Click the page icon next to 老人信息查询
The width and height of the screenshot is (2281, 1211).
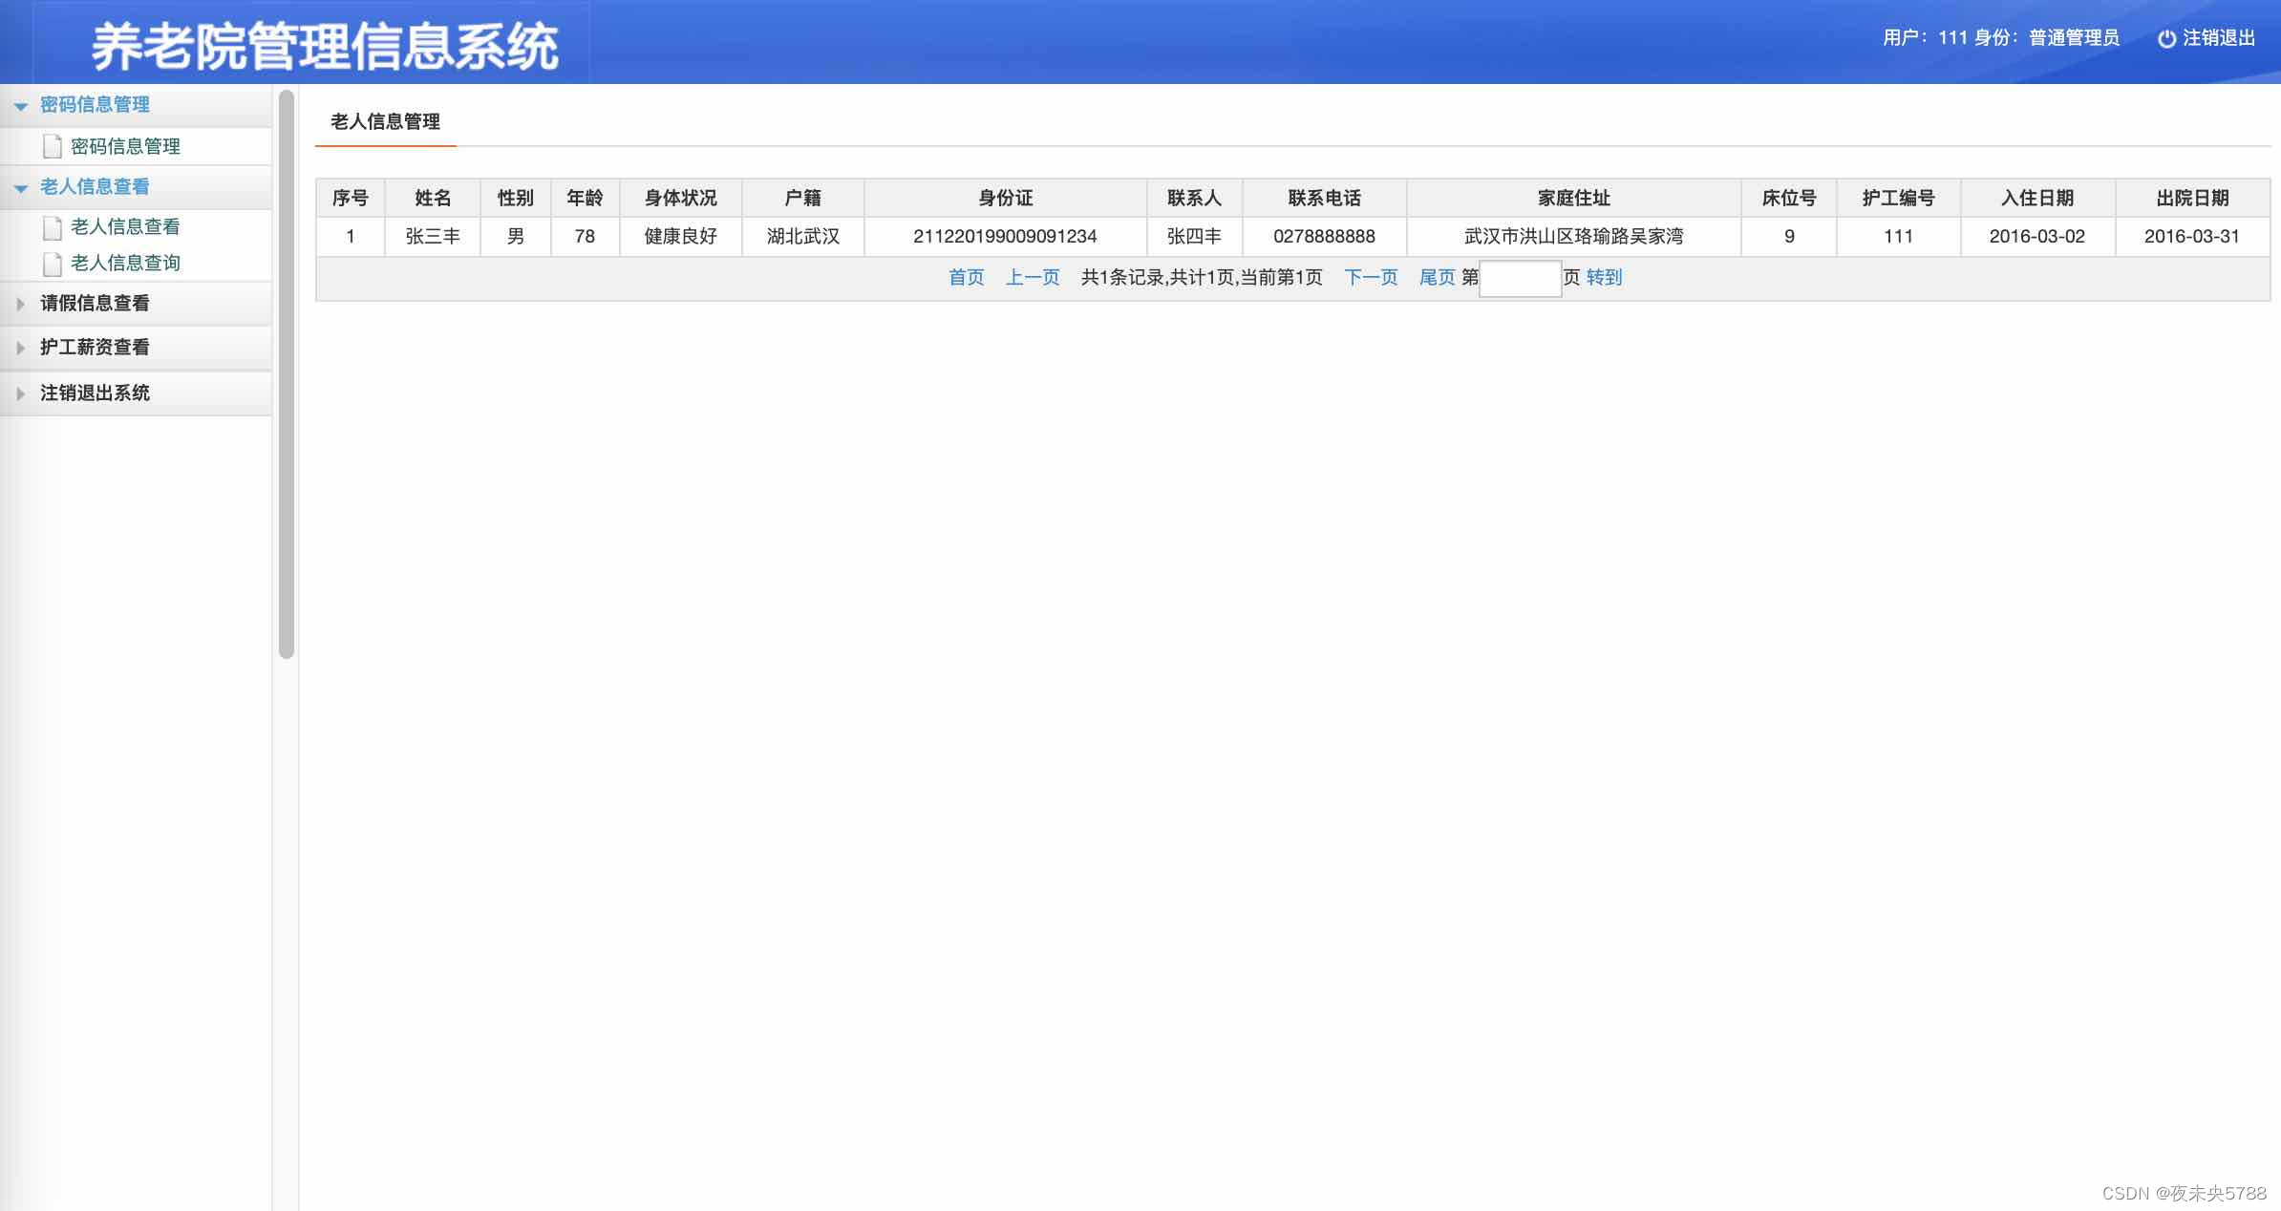pyautogui.click(x=53, y=264)
